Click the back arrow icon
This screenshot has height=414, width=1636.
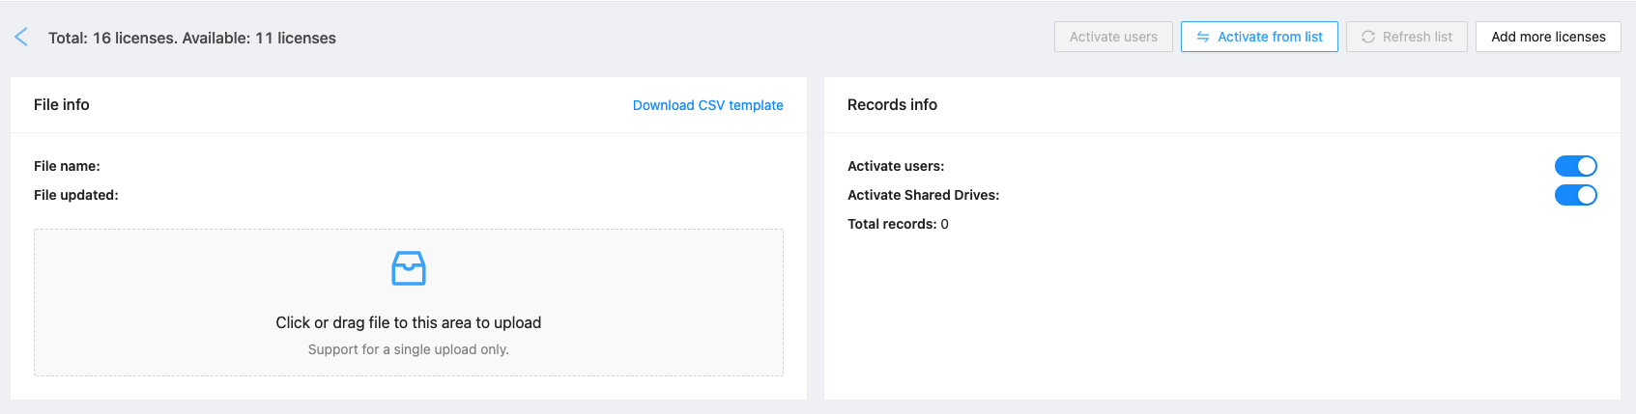coord(21,38)
